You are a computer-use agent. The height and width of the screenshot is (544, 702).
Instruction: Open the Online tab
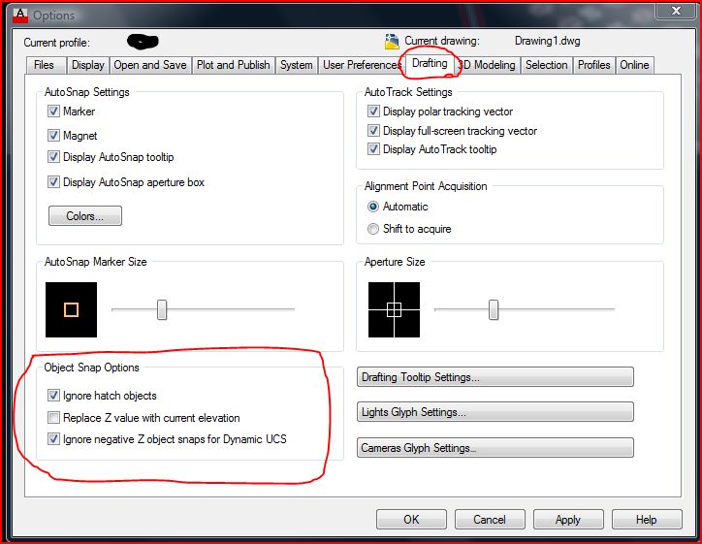coord(634,65)
